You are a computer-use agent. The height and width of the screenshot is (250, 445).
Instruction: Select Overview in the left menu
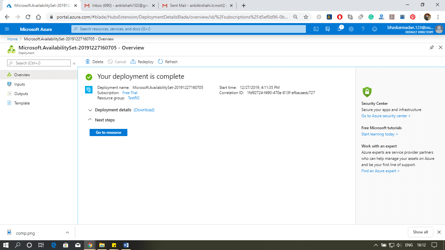pyautogui.click(x=38, y=75)
